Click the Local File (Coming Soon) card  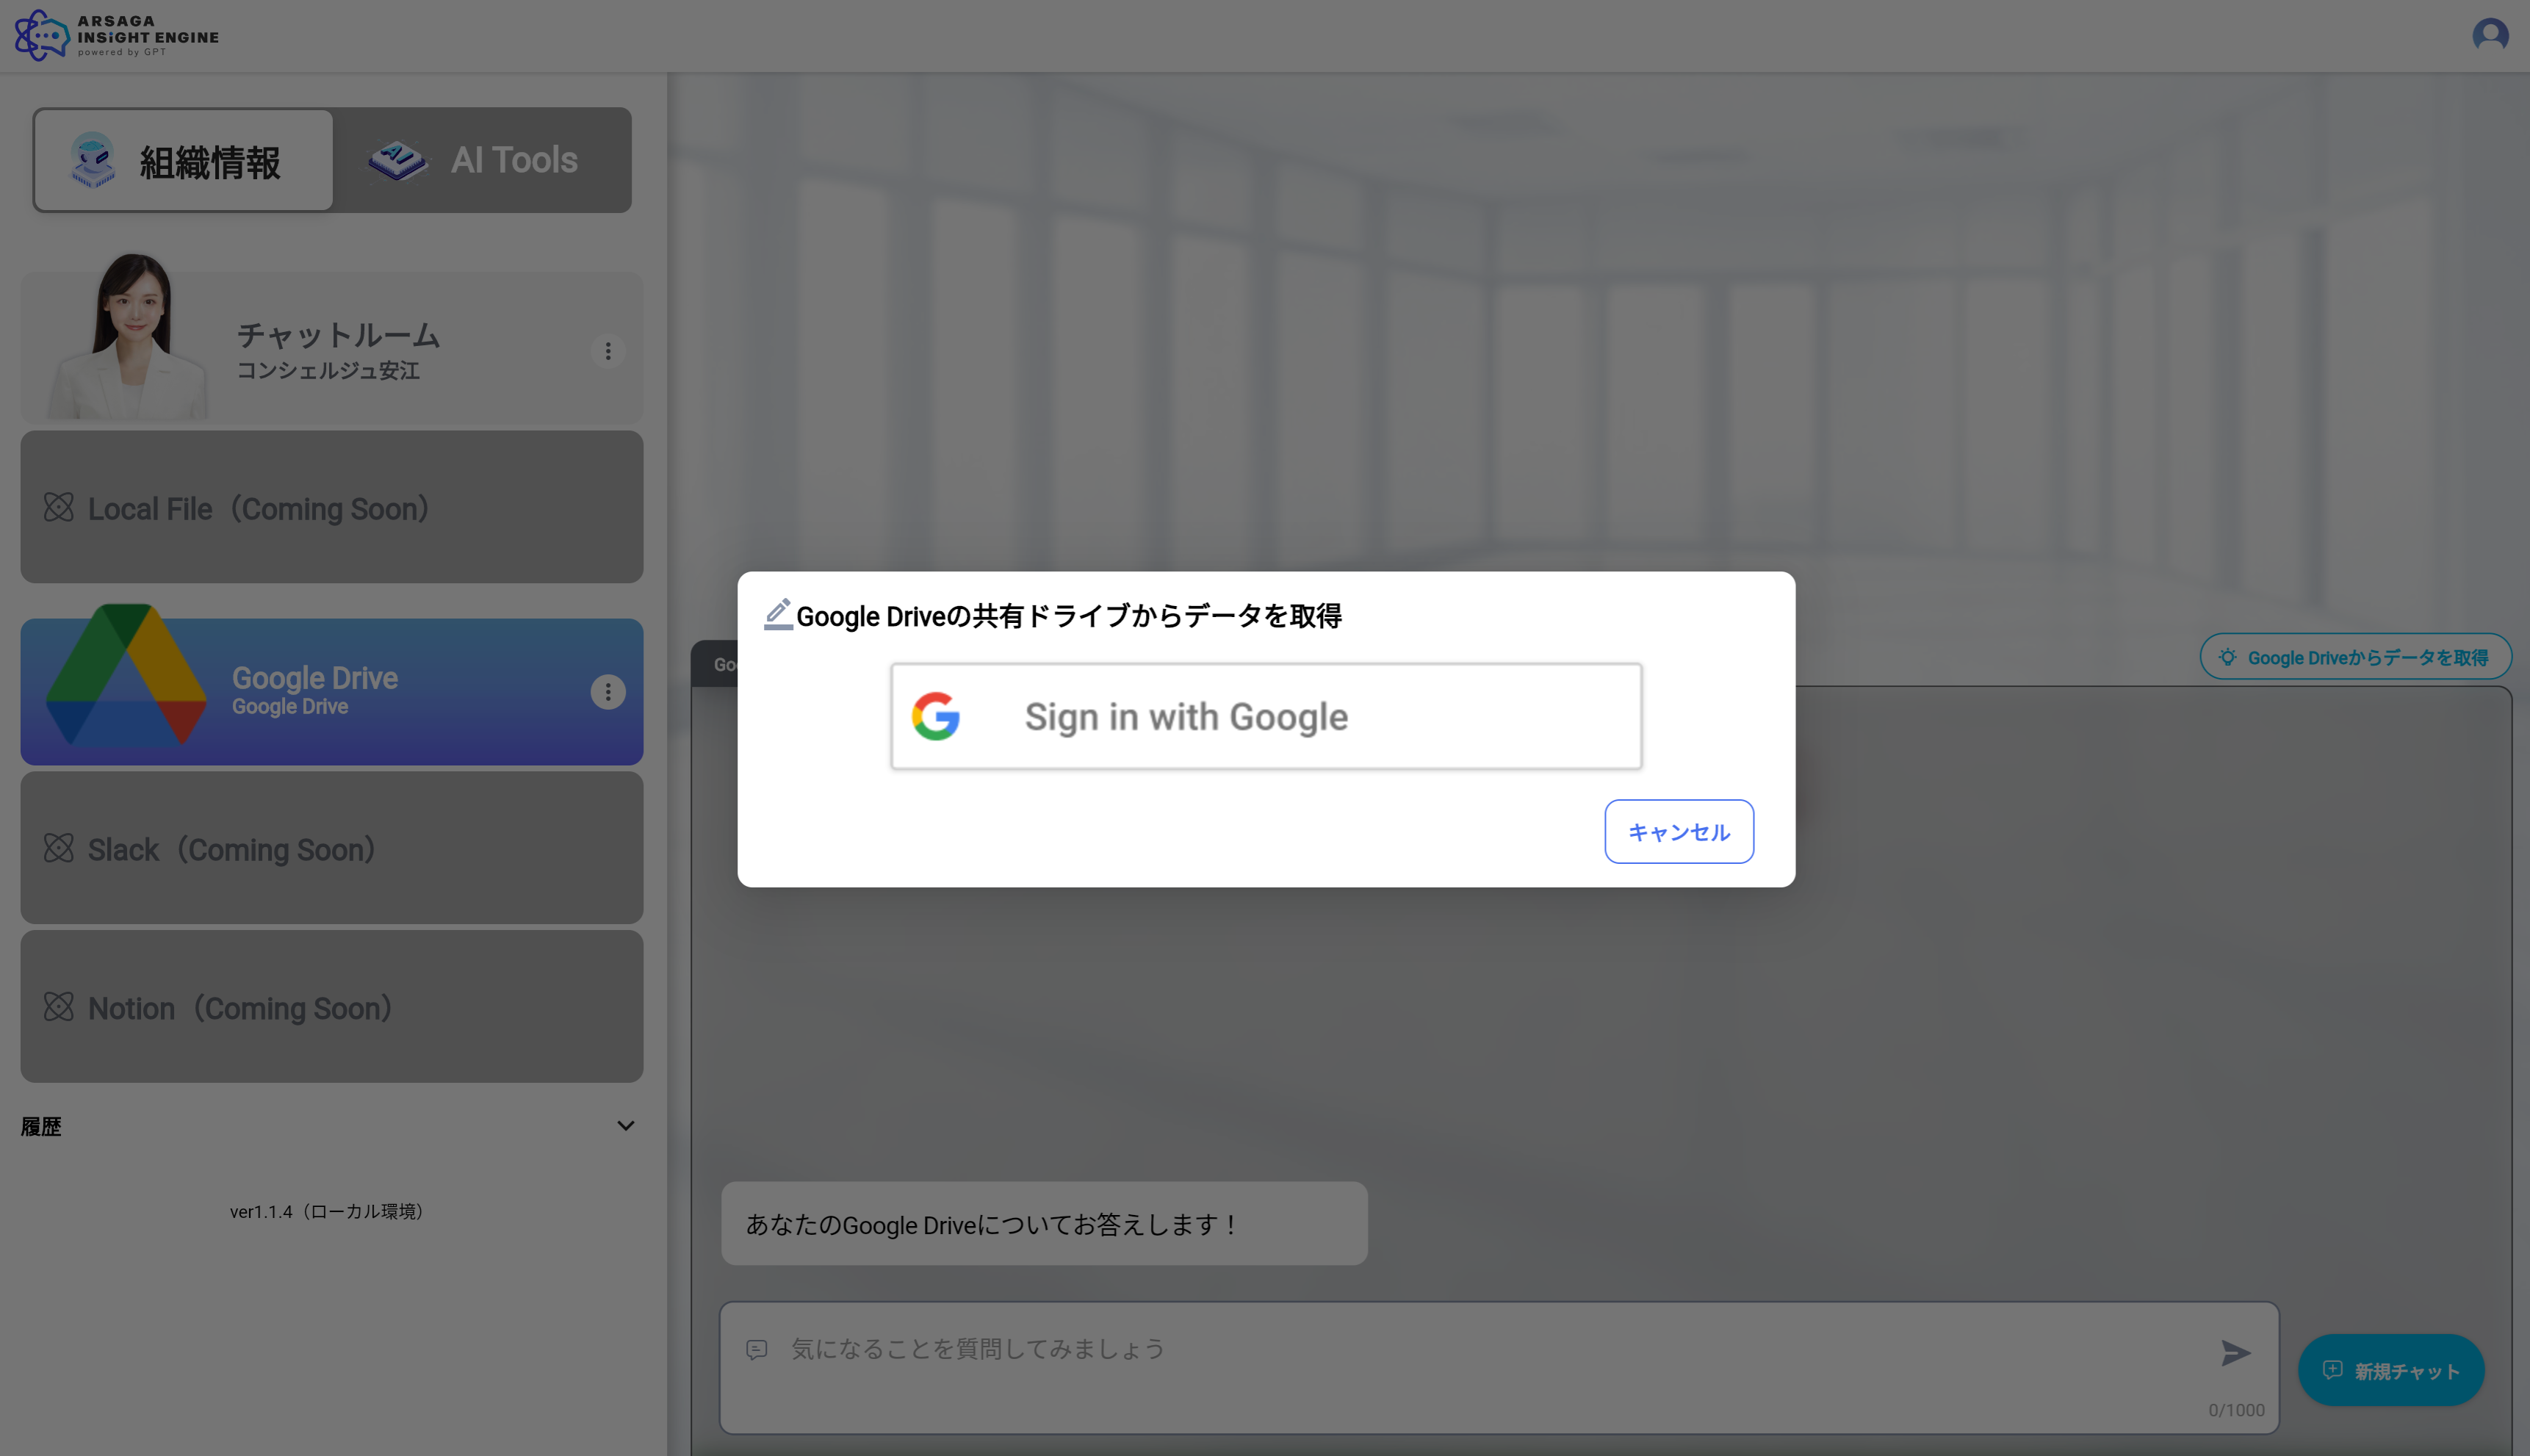(x=330, y=507)
